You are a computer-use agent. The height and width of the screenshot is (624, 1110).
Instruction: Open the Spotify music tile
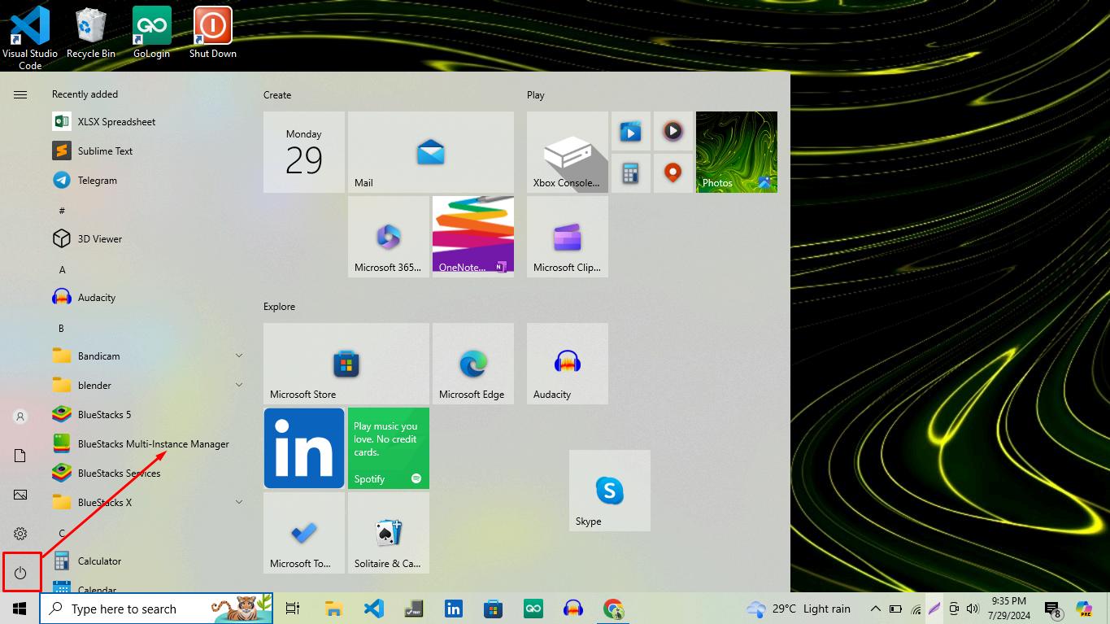coord(389,448)
